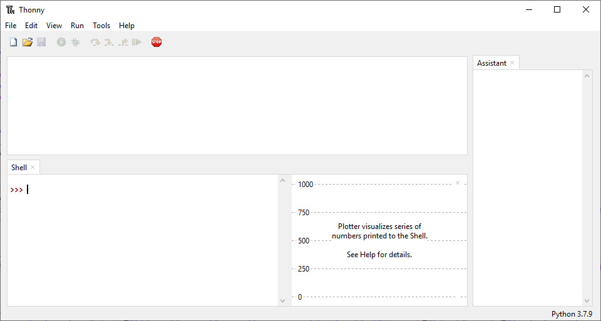Create a new file with the New icon

click(13, 42)
